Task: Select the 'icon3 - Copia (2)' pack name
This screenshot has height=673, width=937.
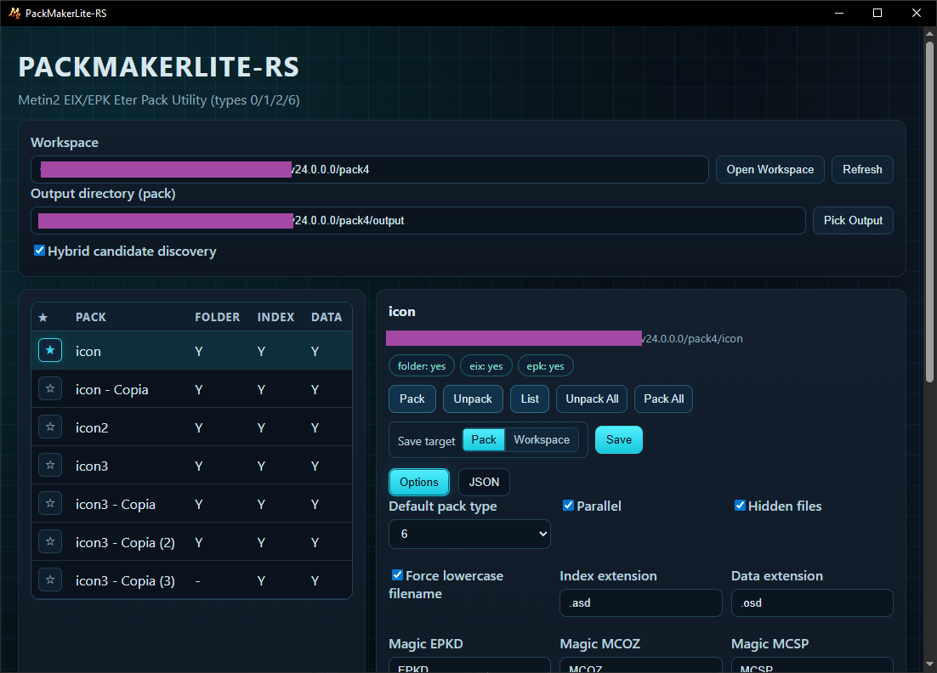Action: (x=125, y=542)
